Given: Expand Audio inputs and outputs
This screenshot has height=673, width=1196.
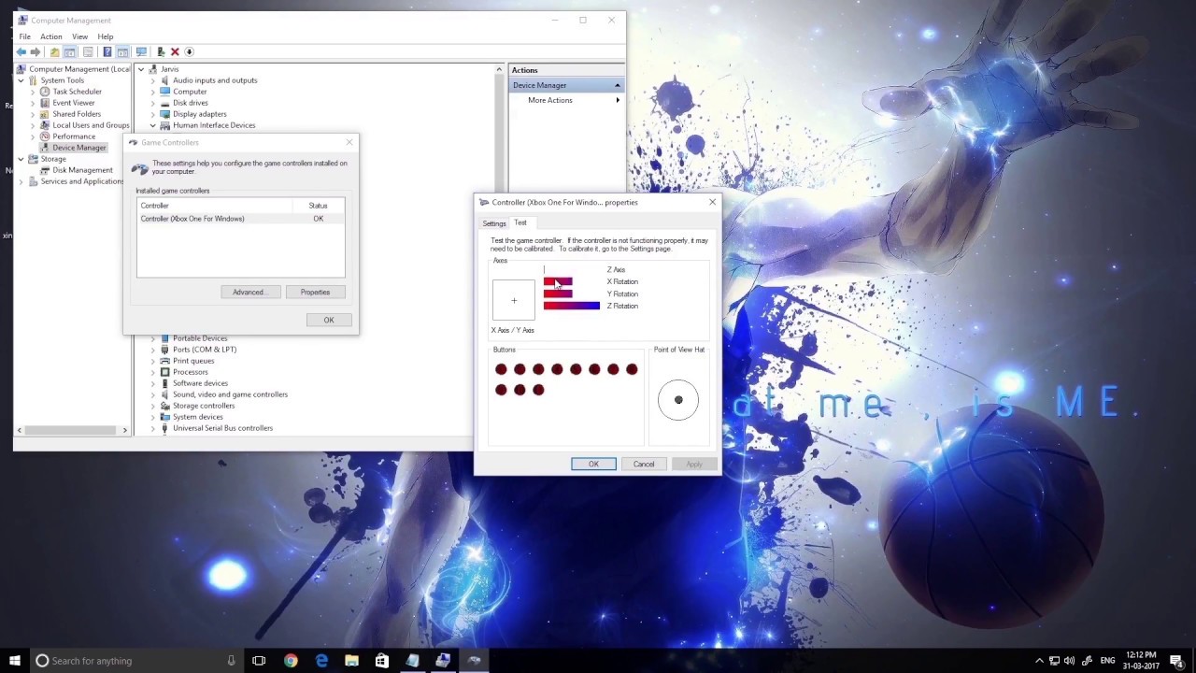Looking at the screenshot, I should [153, 80].
